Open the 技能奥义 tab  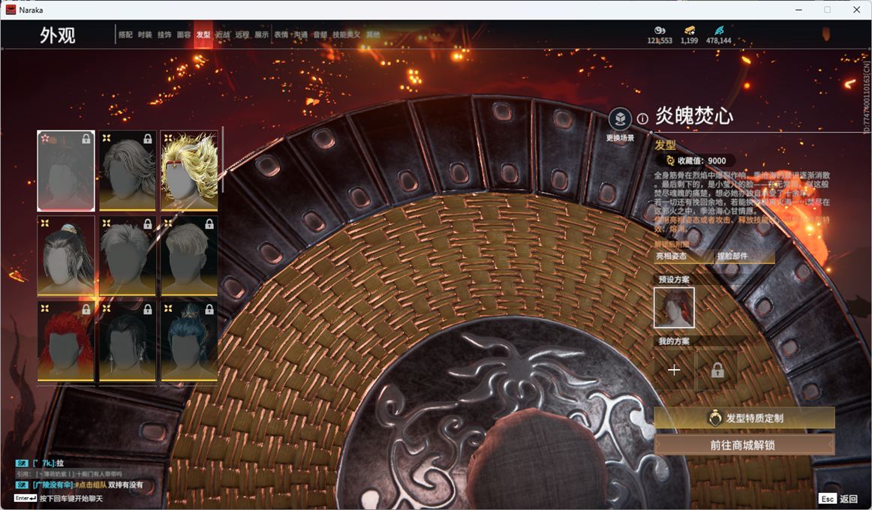(347, 34)
